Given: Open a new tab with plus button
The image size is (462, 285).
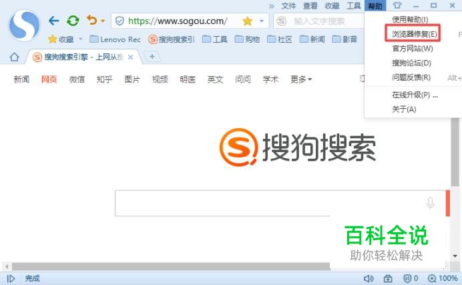Looking at the screenshot, I should 152,56.
